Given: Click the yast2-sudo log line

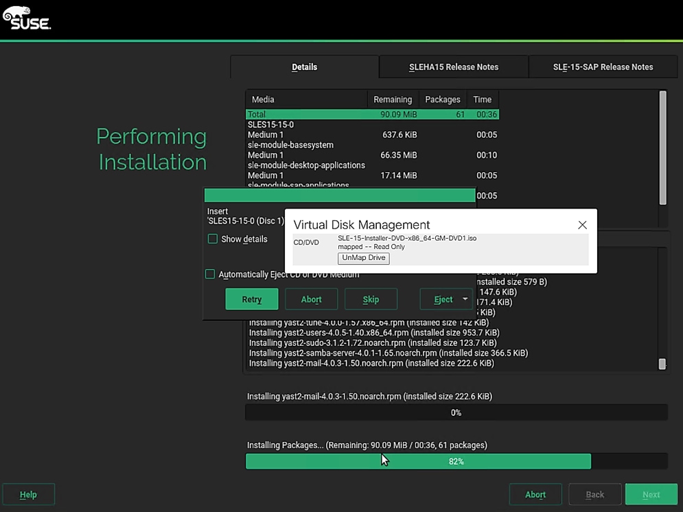Looking at the screenshot, I should 373,342.
